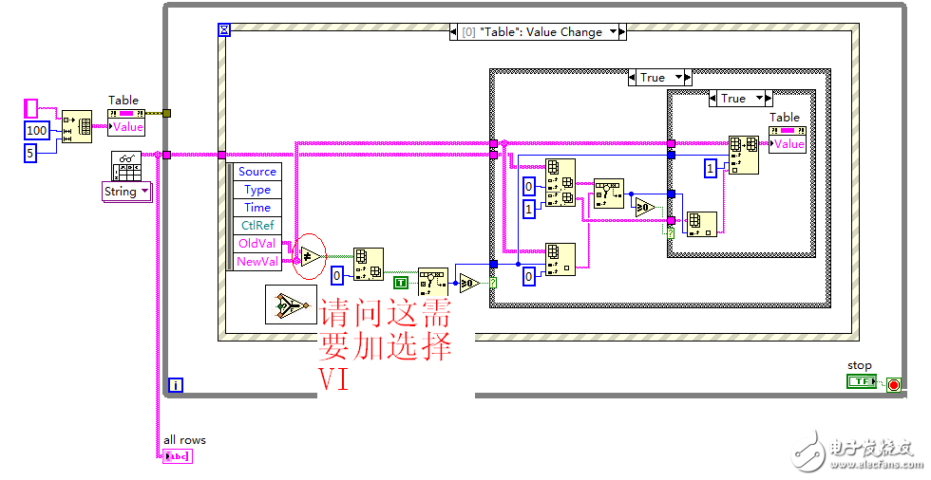931x480 pixels.
Task: Click the numeric constant 100
Action: (x=37, y=130)
